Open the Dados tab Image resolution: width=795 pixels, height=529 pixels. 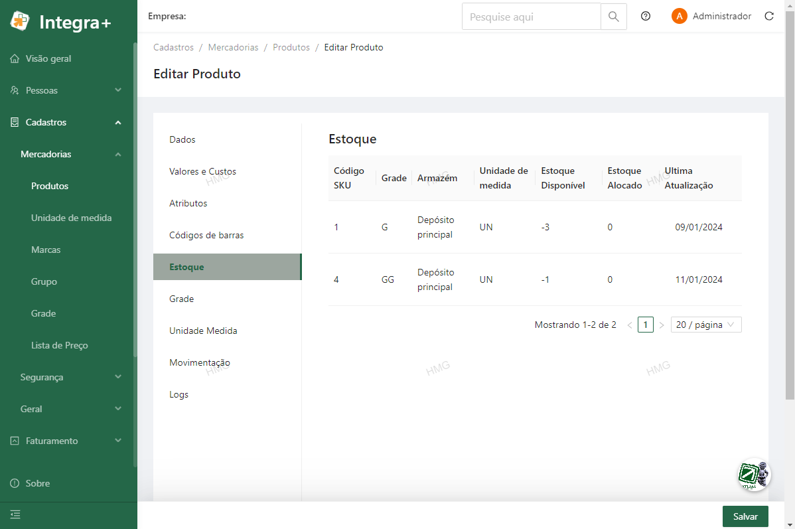tap(227, 139)
